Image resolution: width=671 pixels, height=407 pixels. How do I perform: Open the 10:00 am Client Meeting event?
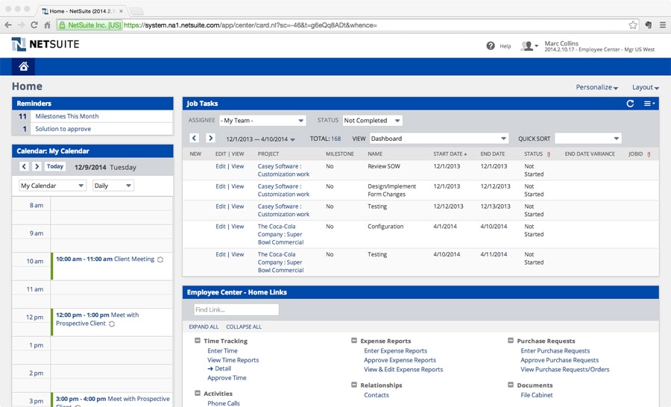112,266
